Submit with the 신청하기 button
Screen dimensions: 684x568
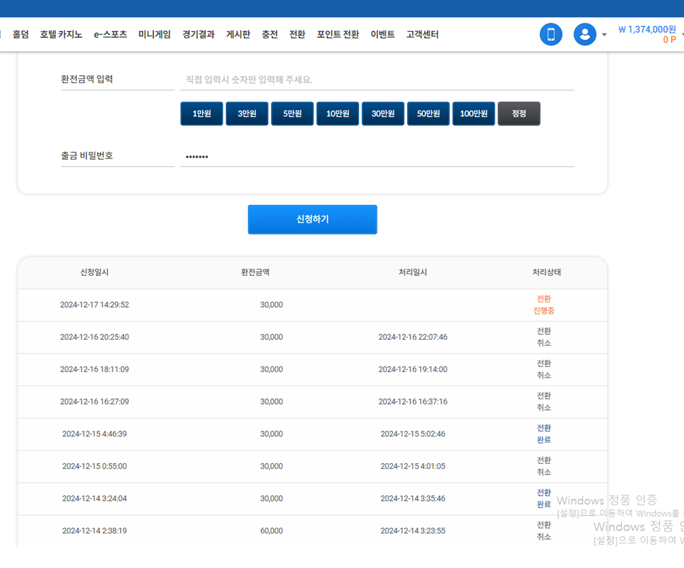312,220
